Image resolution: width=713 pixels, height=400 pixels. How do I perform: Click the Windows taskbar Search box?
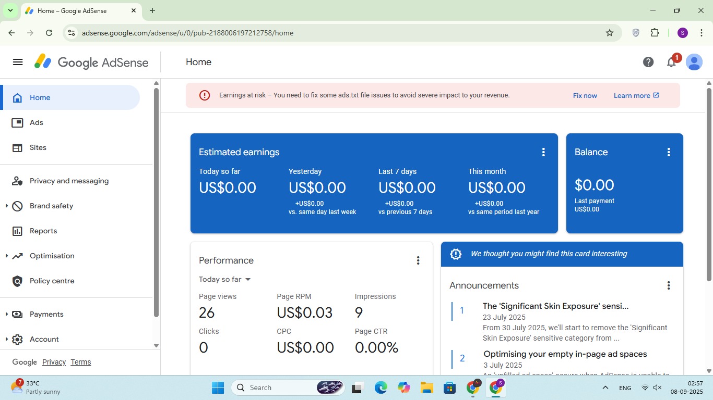coord(288,387)
